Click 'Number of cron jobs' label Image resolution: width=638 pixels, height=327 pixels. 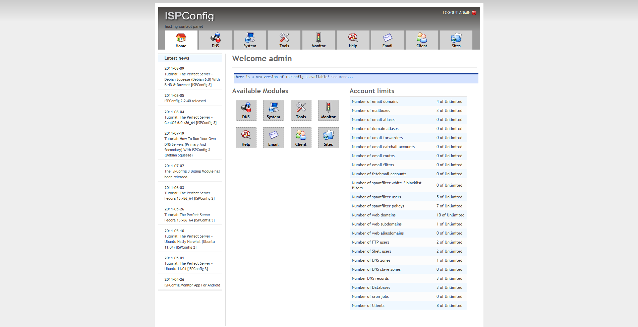coord(370,297)
